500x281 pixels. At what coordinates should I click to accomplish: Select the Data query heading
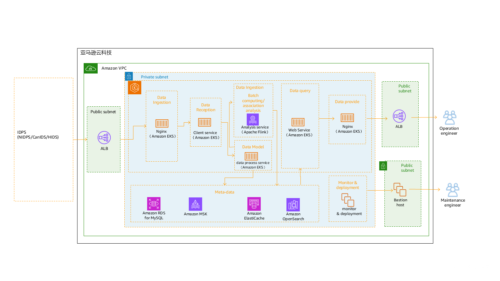tap(300, 91)
